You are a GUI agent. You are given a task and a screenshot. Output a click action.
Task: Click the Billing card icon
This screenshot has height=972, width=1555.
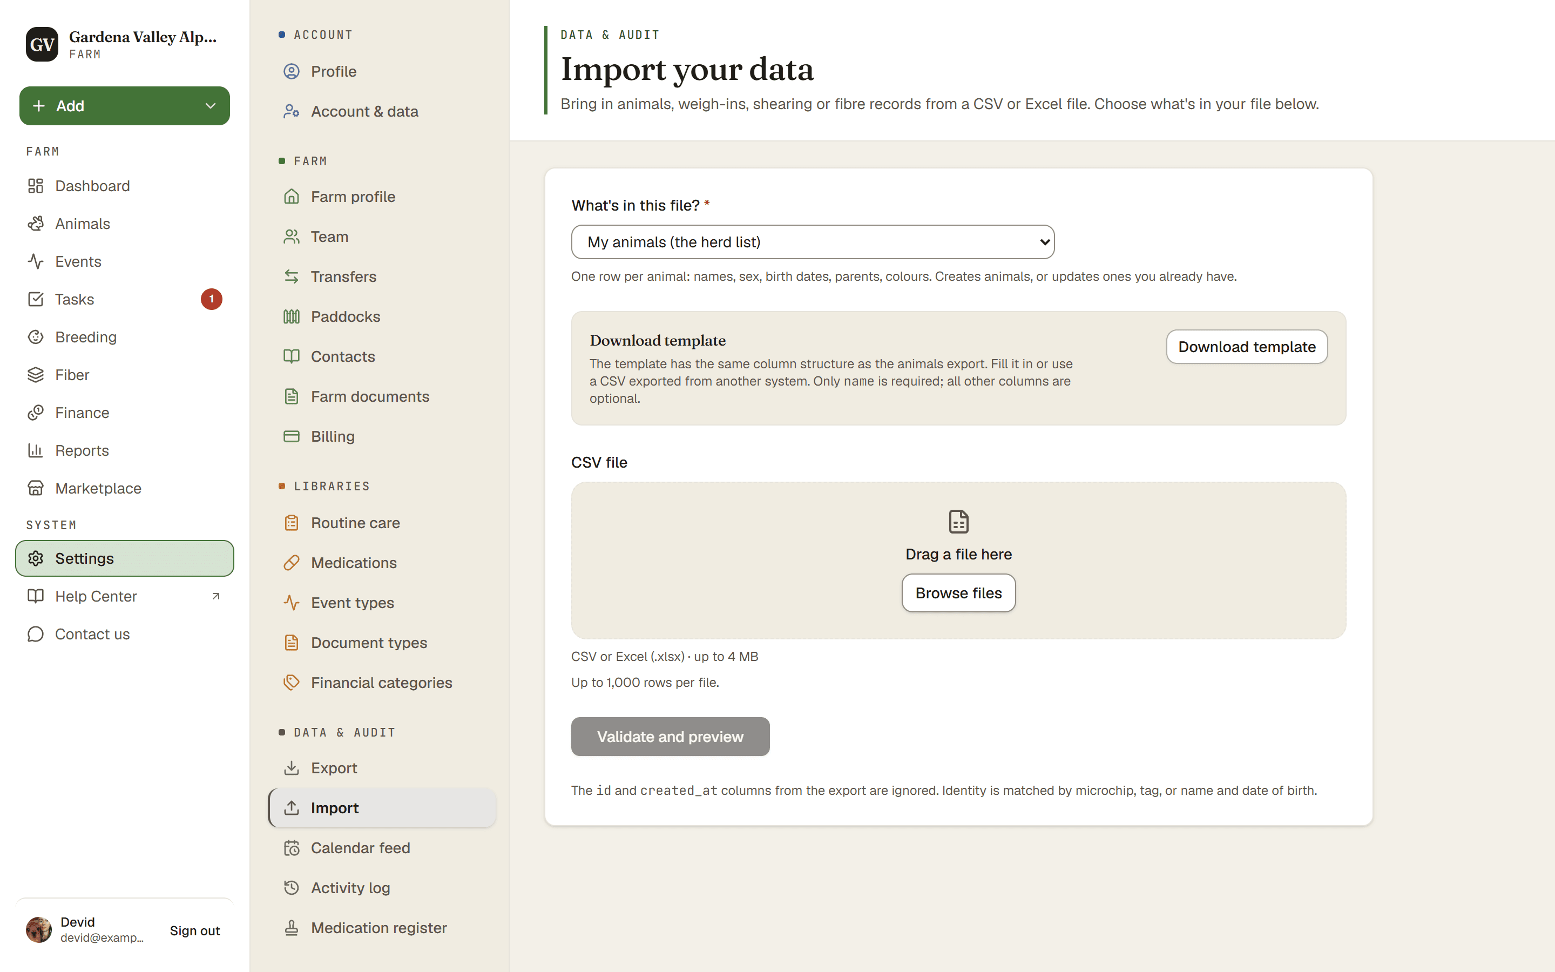[292, 436]
